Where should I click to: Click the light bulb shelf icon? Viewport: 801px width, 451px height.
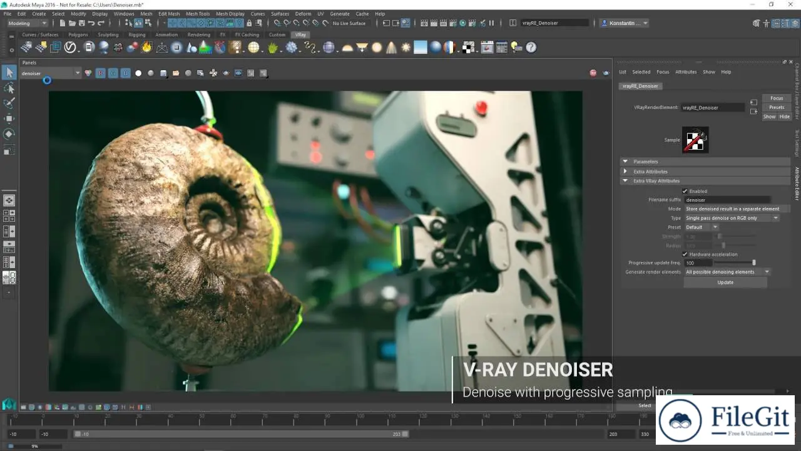[x=516, y=47]
